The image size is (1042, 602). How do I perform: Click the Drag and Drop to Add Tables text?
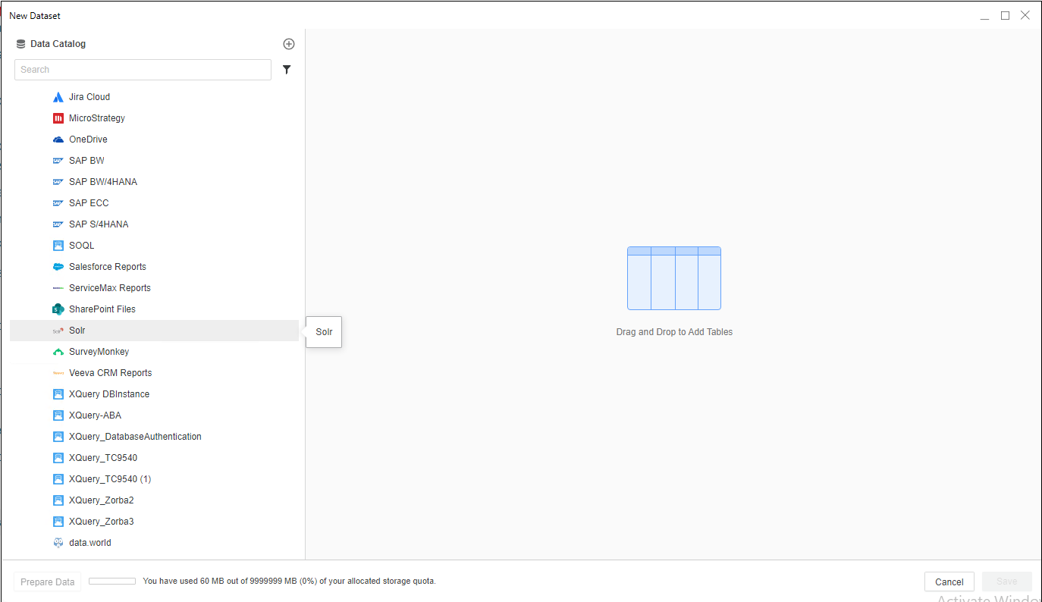click(x=674, y=332)
